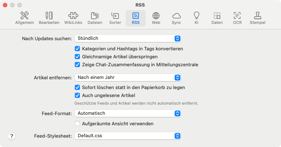Open the KI lightbulb settings
The image size is (281, 147).
196,18
